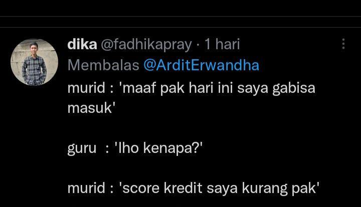This screenshot has width=361, height=207.
Task: Click the dot separator before 1 hari
Action: tap(198, 45)
